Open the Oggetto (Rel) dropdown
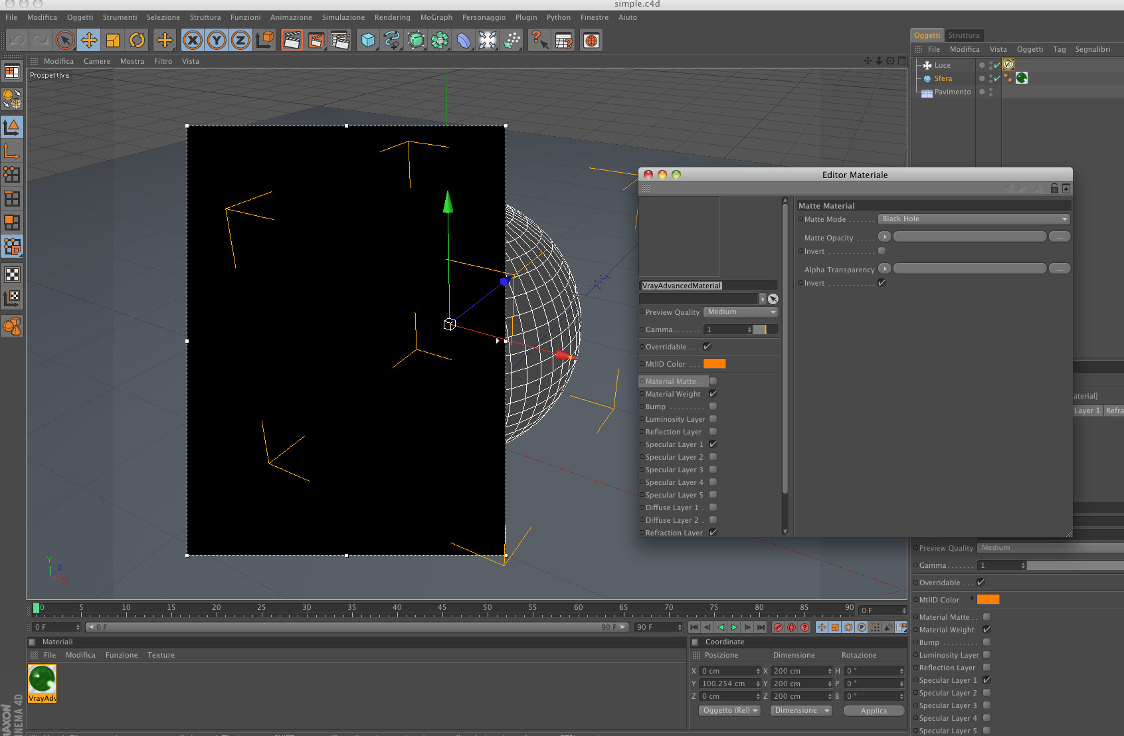The image size is (1124, 736). coord(730,711)
